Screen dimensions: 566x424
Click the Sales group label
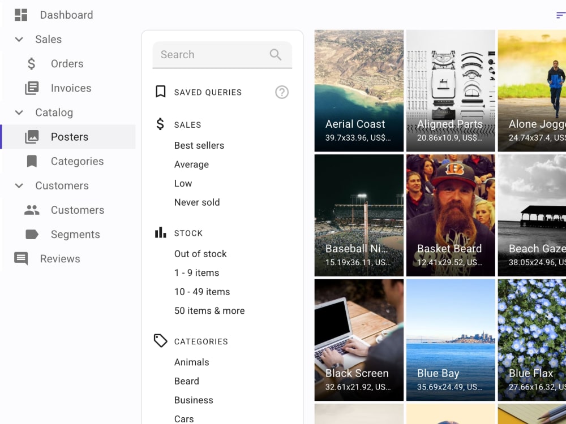coord(48,40)
